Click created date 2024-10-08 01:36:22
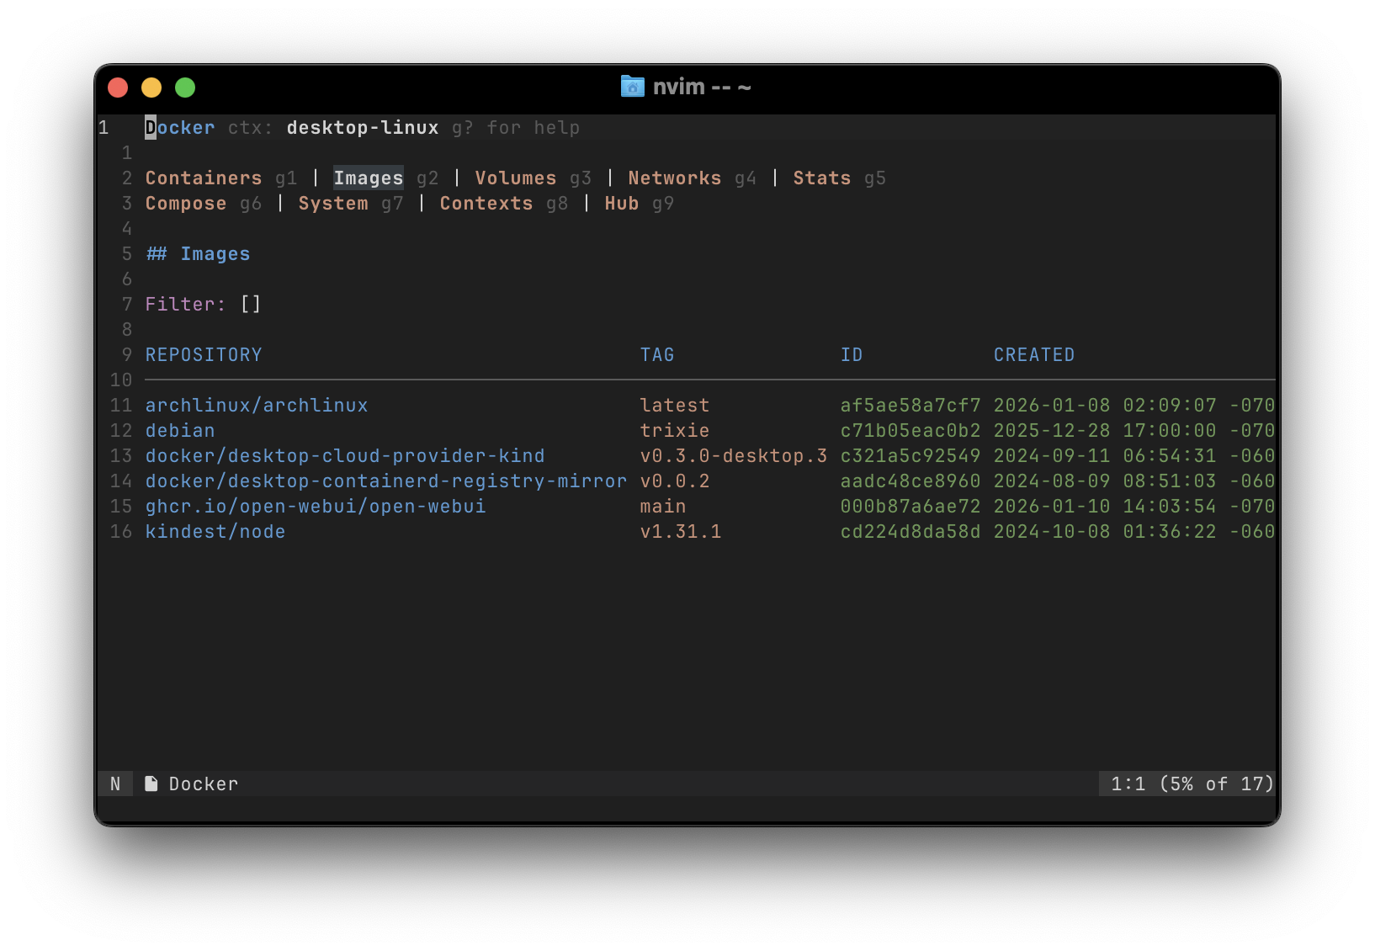1375x951 pixels. [1105, 532]
